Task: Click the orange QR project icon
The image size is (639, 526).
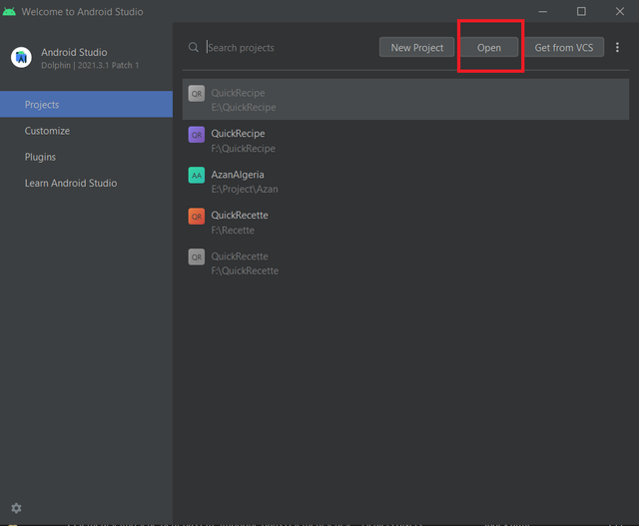Action: click(197, 217)
